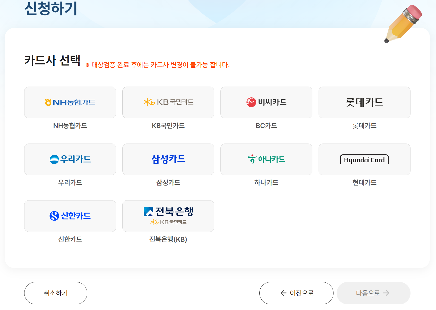
Task: Click the '전북은행(KB)' caption text
Action: click(168, 239)
